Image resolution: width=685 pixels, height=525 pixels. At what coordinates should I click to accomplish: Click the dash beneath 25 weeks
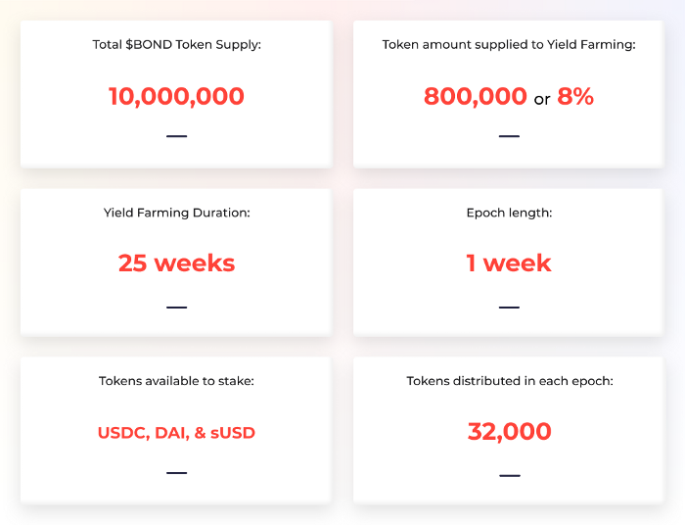[x=176, y=308]
